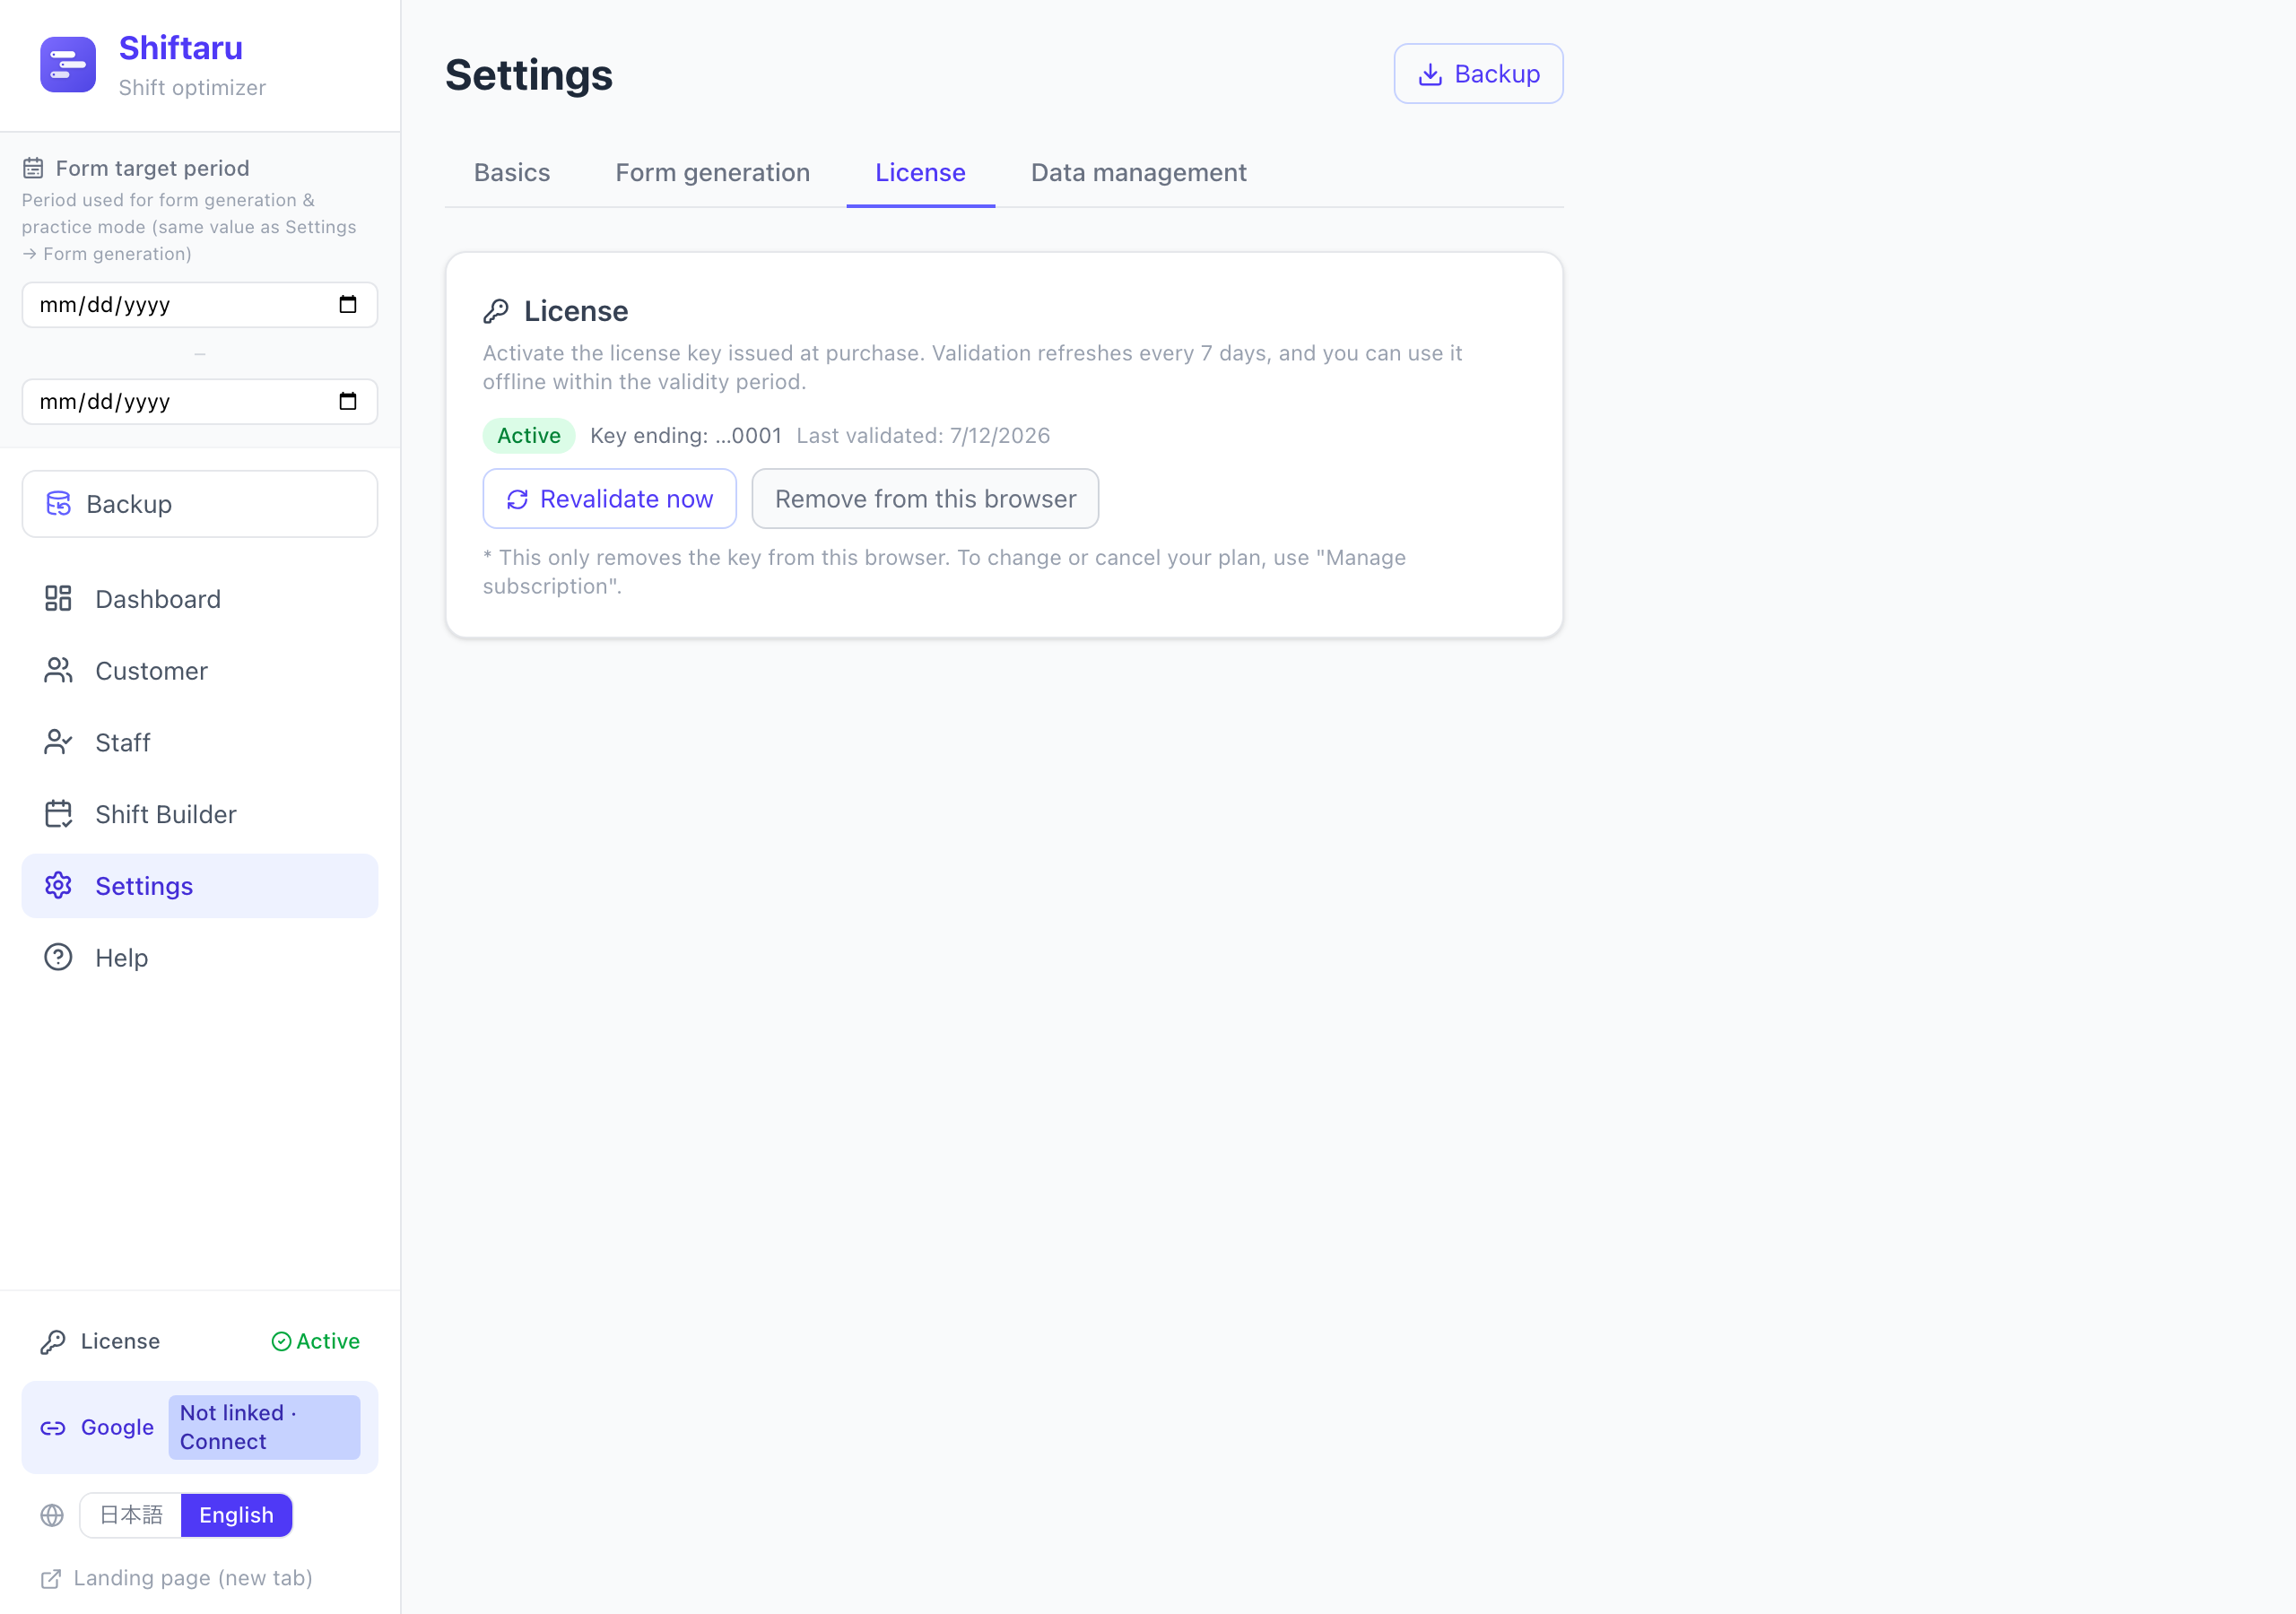This screenshot has width=2296, height=1614.
Task: Click Revalidate now button
Action: pos(610,499)
